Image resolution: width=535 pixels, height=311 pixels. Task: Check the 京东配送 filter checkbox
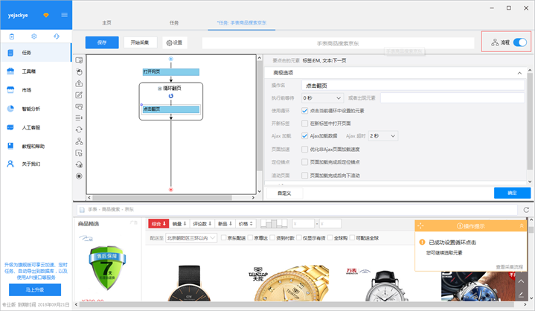pyautogui.click(x=224, y=237)
